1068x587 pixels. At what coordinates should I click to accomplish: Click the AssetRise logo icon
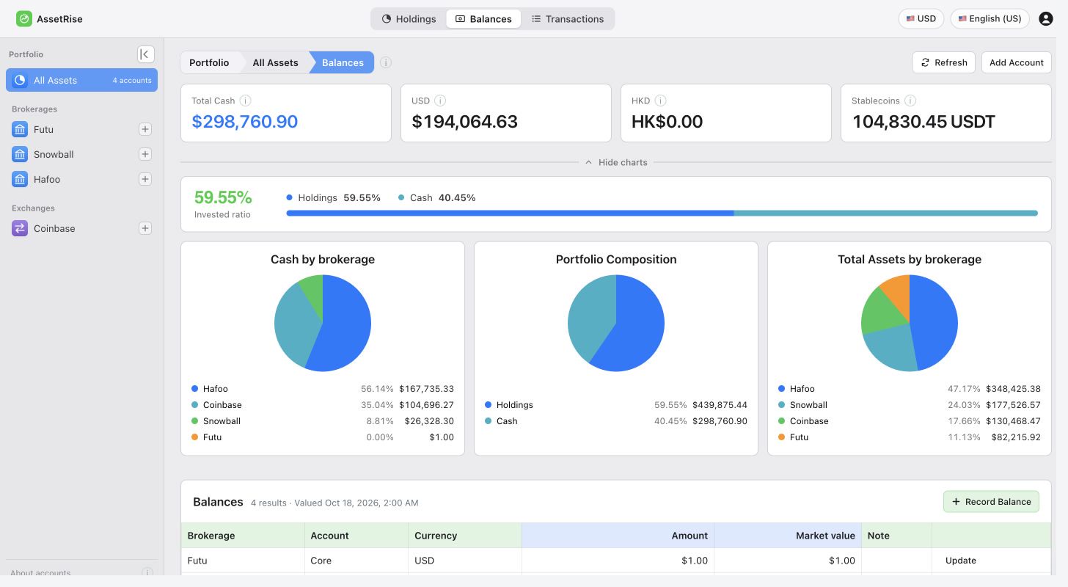pos(24,19)
